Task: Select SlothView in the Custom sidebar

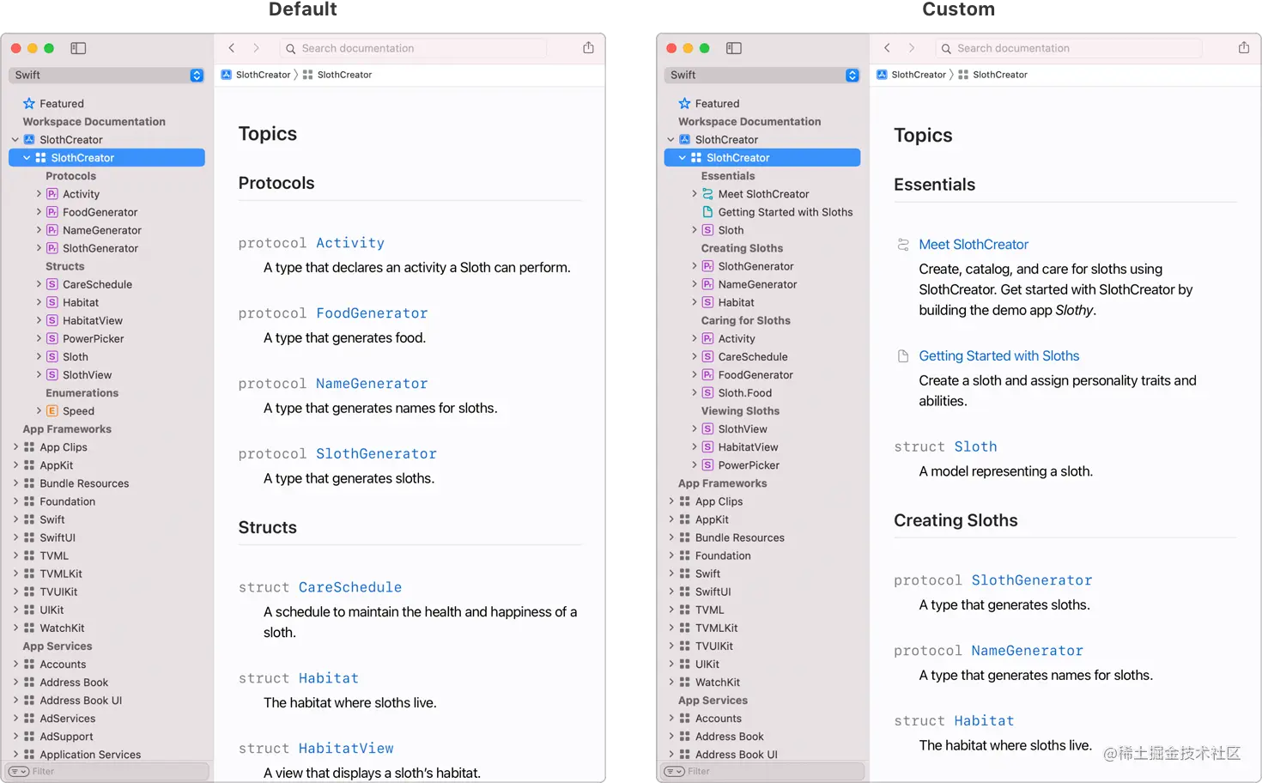Action: coord(743,429)
